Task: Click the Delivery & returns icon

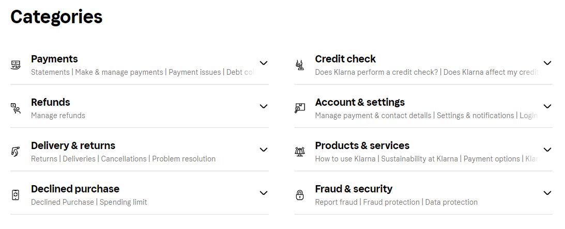Action: [x=16, y=152]
